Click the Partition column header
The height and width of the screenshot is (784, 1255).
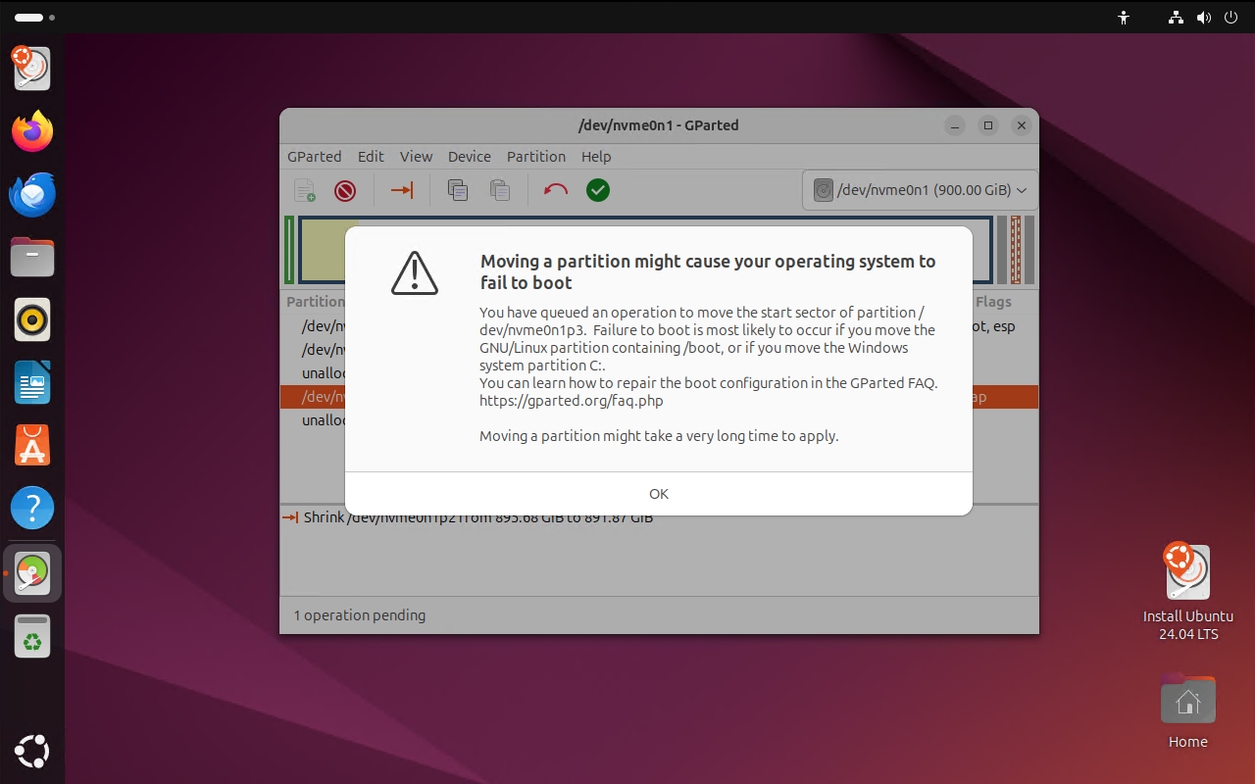(315, 302)
